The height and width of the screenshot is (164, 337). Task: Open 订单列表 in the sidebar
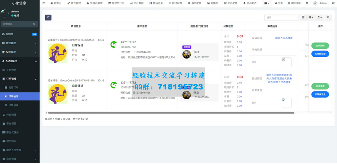[20, 105]
